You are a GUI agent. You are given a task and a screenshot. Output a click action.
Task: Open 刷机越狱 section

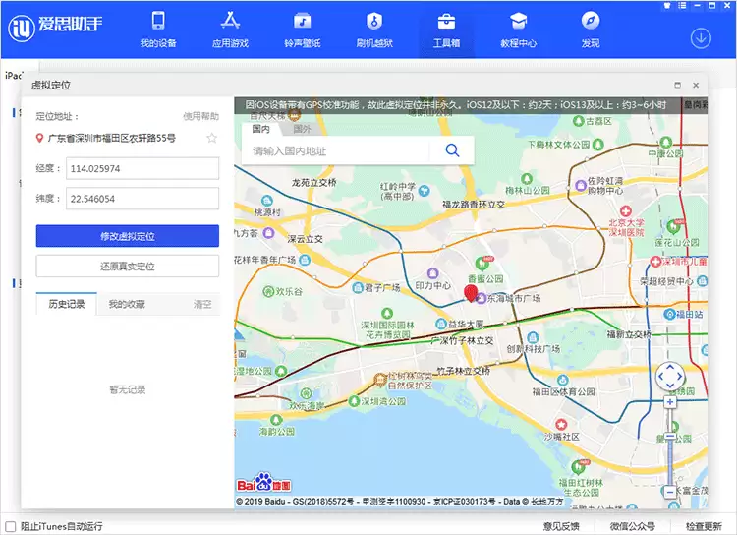(x=374, y=30)
